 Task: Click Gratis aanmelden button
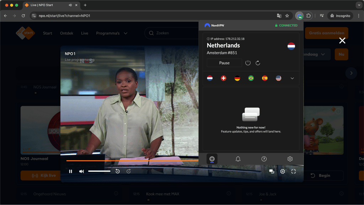click(326, 33)
